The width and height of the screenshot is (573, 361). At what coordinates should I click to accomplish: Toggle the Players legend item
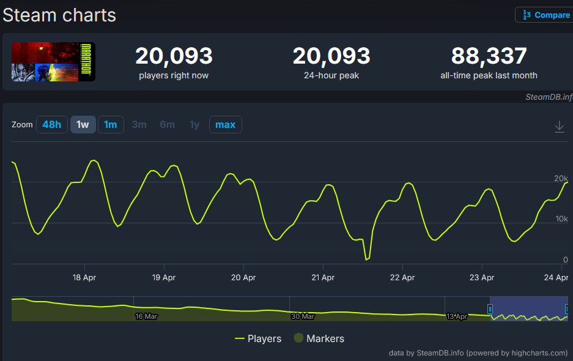258,339
